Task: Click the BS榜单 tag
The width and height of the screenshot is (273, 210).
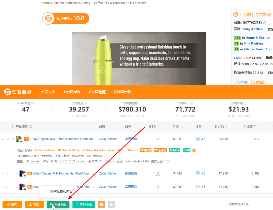Action: coord(146,150)
